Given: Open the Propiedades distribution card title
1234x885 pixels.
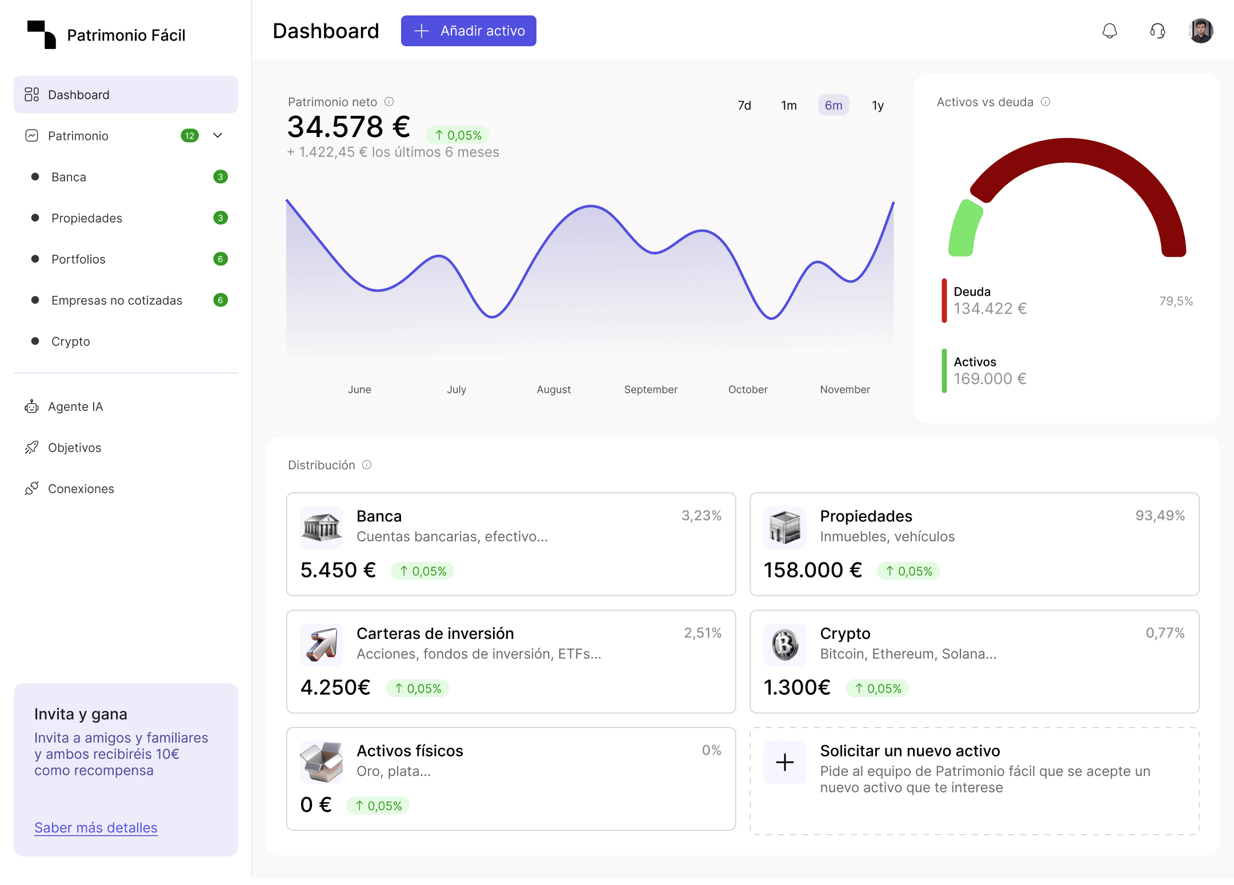Looking at the screenshot, I should tap(866, 516).
